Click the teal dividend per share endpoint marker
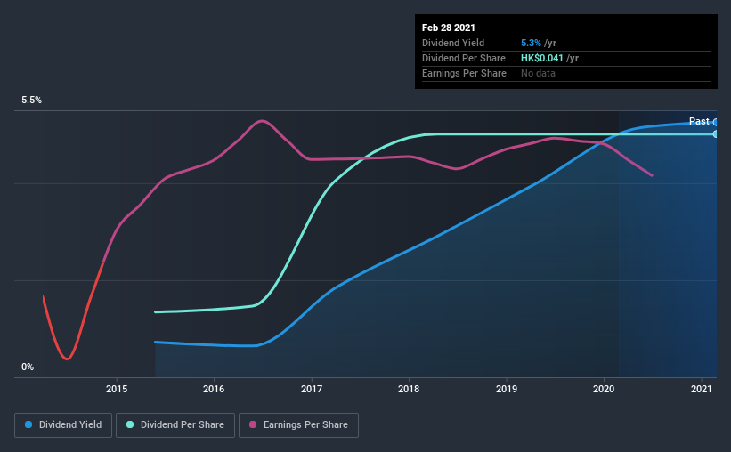Image resolution: width=731 pixels, height=452 pixels. [x=715, y=134]
